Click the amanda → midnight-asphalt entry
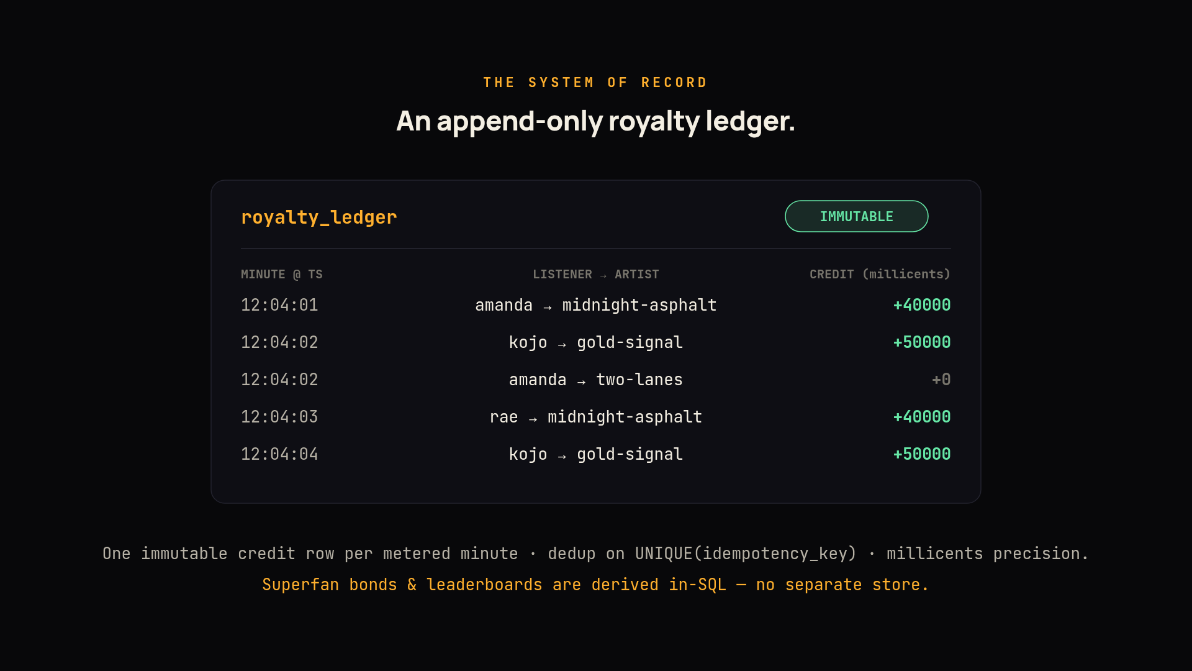This screenshot has width=1192, height=671. pos(596,305)
